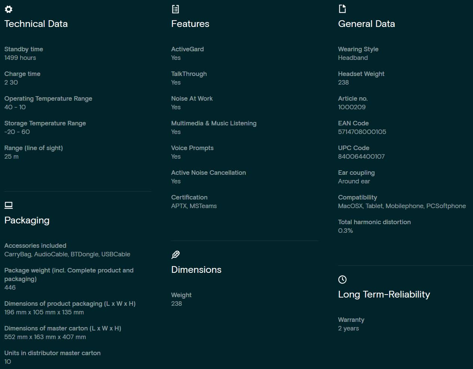The height and width of the screenshot is (369, 473).
Task: Select the "Features" heading
Action: (190, 24)
